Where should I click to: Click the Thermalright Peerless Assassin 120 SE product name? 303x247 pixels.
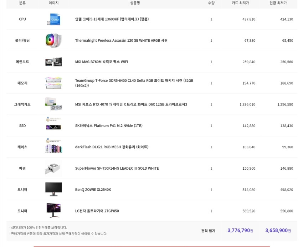(121, 40)
